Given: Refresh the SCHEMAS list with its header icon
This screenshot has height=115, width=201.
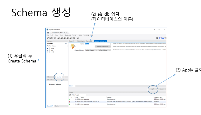Looking at the screenshot, I should click(66, 44).
